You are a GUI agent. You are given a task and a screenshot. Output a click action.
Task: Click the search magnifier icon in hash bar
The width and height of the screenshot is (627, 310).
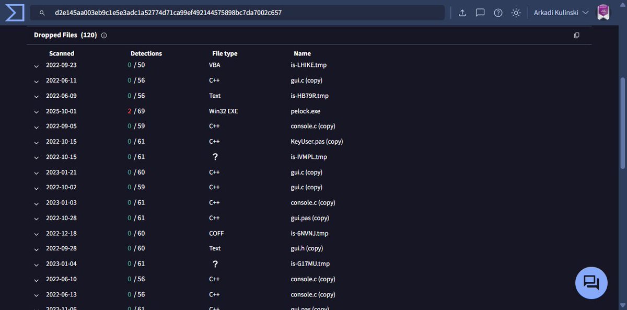[41, 12]
